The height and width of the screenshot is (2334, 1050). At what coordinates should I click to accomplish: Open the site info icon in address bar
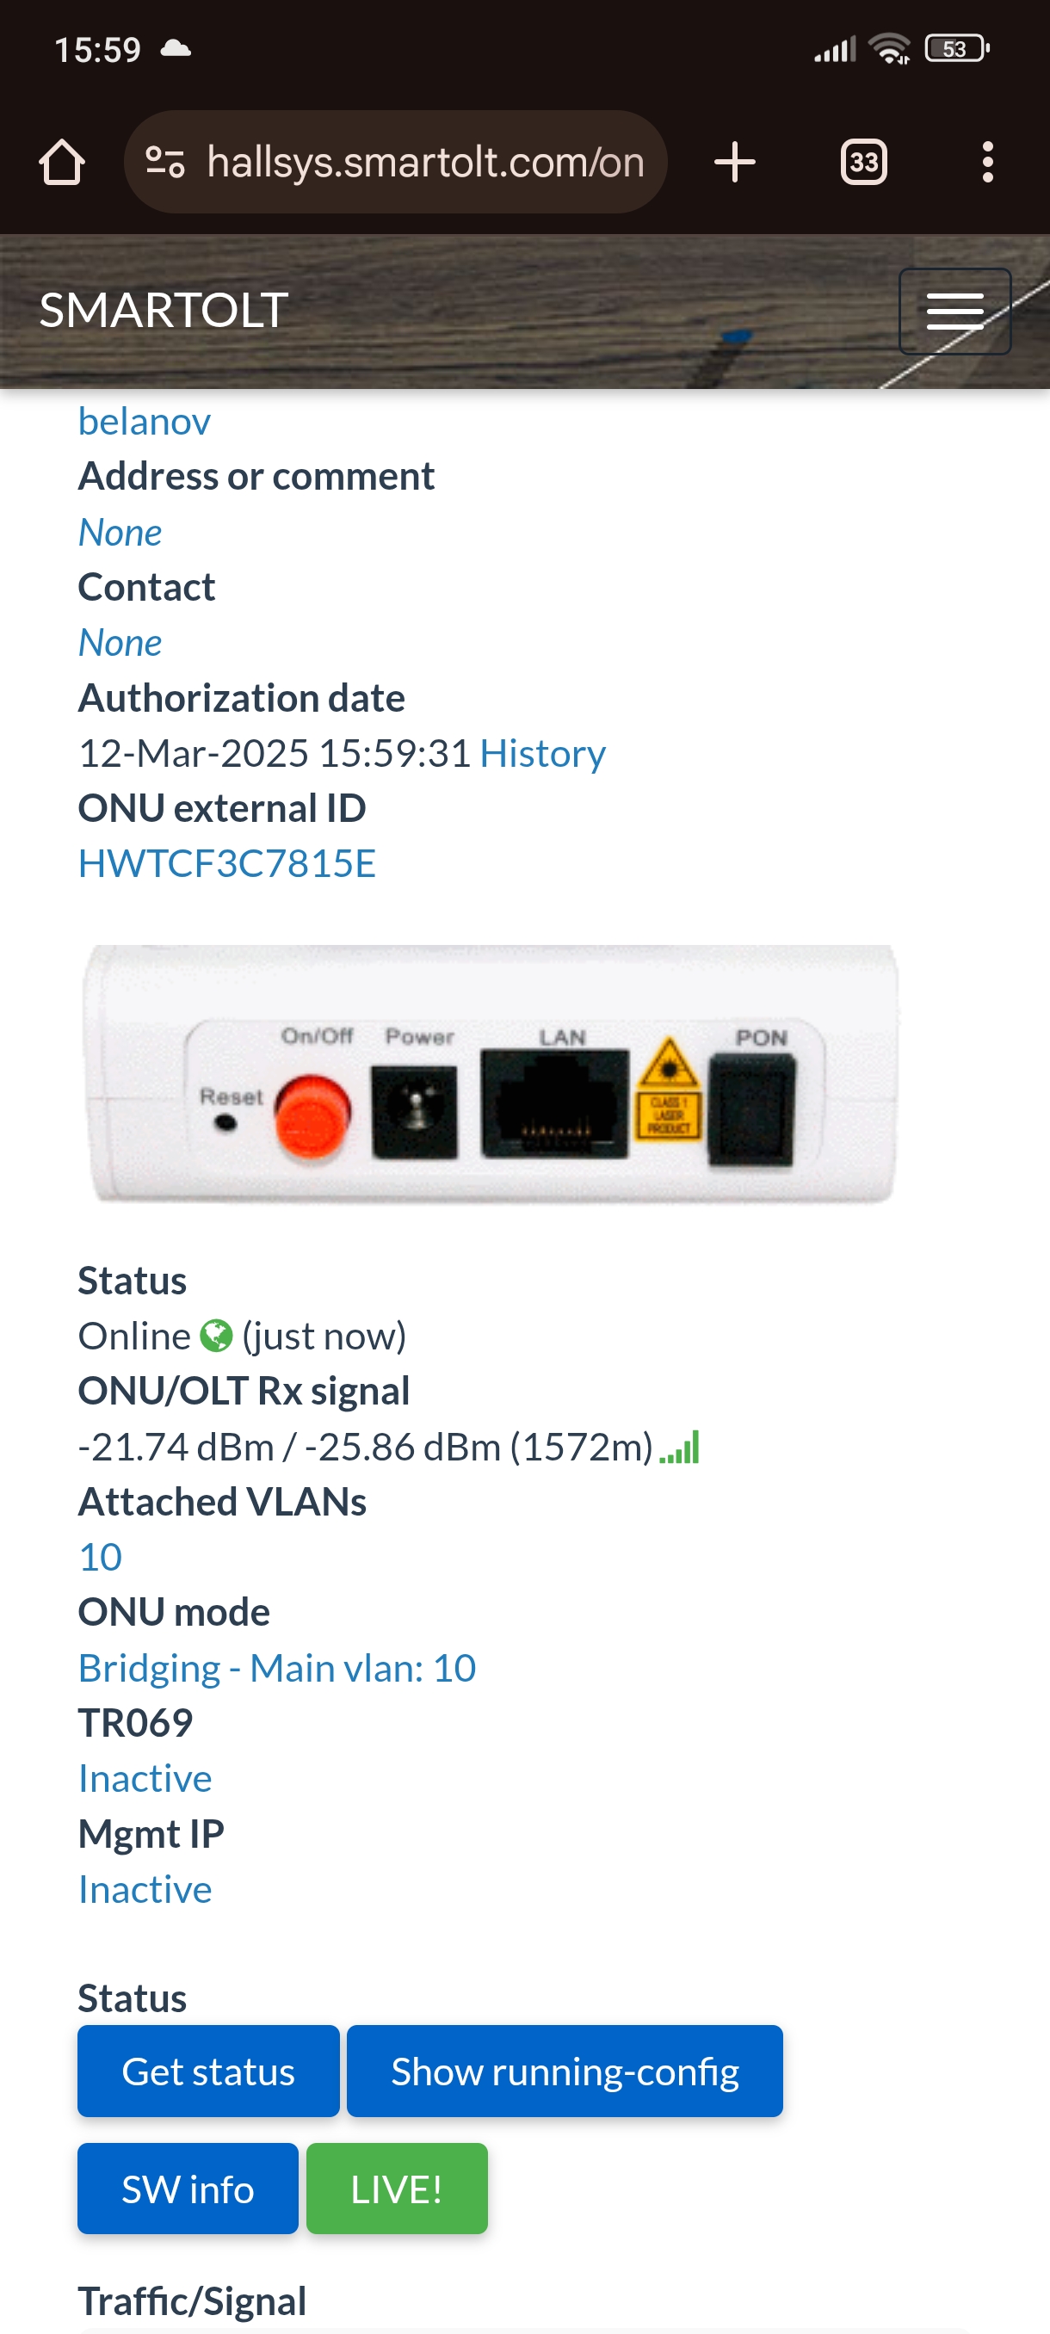point(166,164)
